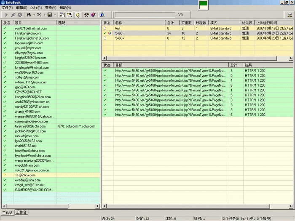Click the floppy disk save icon
The width and height of the screenshot is (295, 221).
pyautogui.click(x=50, y=15)
